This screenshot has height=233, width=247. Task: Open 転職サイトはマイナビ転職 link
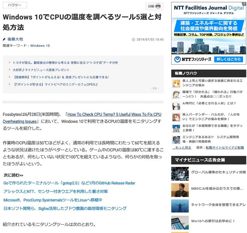[x=225, y=148]
